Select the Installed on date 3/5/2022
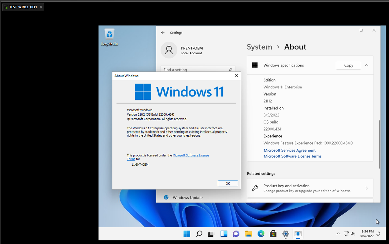Image resolution: width=389 pixels, height=244 pixels. 271,115
